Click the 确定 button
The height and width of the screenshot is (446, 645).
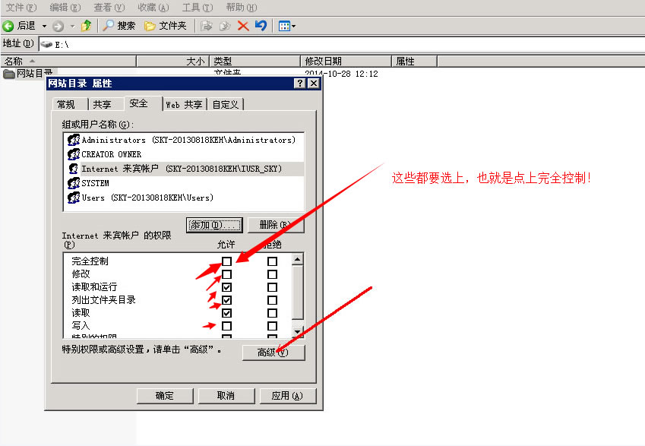click(x=165, y=396)
